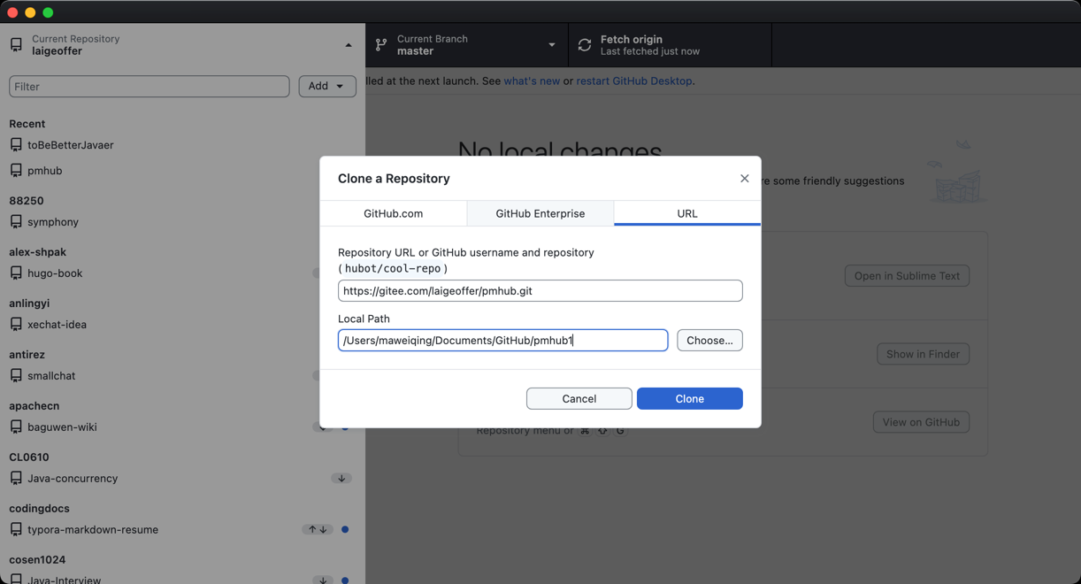1081x584 pixels.
Task: Click push-pull arrows badge on typora-markdown-resume
Action: (x=318, y=530)
